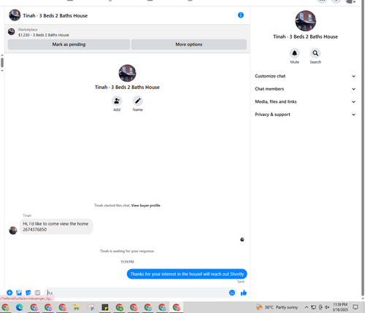This screenshot has width=365, height=313.
Task: Open File Explorer from the taskbar
Action: (x=77, y=307)
